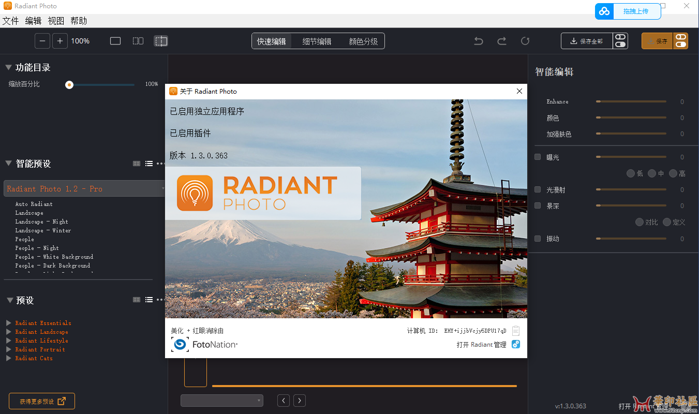Screen dimensions: 699x414
Task: Switch to side-by-side compare view icon
Action: pyautogui.click(x=138, y=41)
